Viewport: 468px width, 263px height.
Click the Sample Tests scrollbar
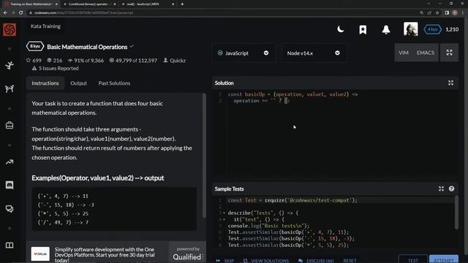[456, 213]
